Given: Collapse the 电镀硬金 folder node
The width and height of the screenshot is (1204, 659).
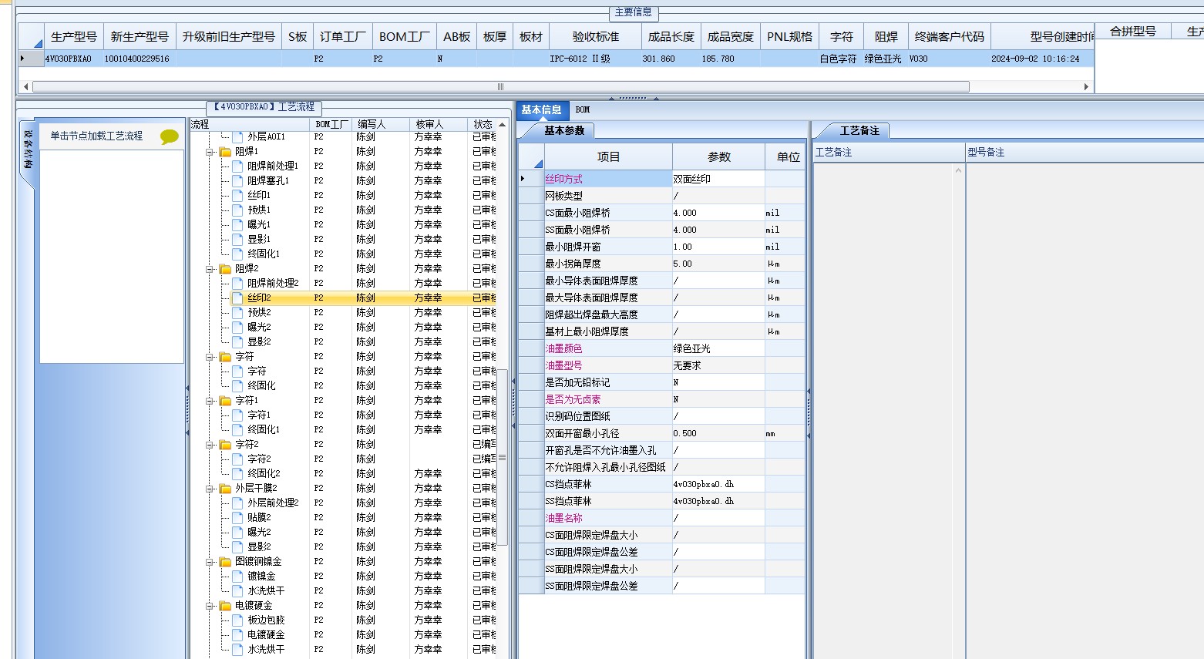Looking at the screenshot, I should 210,606.
